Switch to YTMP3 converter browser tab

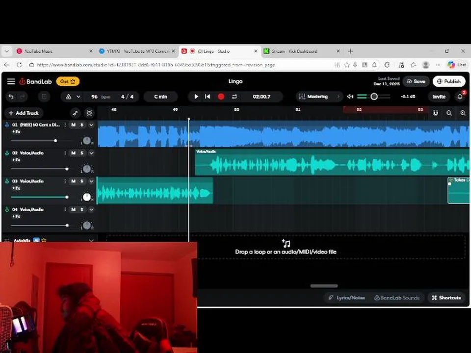point(137,51)
